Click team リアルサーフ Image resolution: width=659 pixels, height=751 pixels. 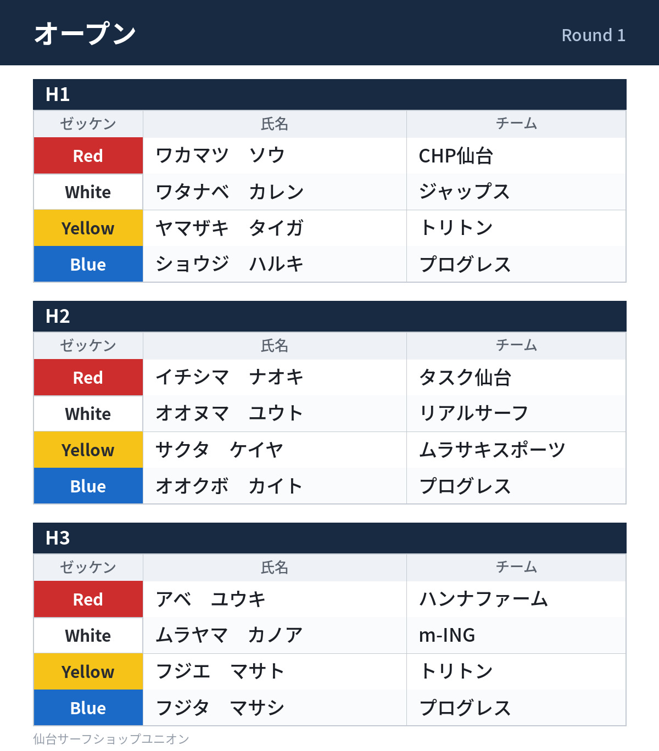click(473, 413)
